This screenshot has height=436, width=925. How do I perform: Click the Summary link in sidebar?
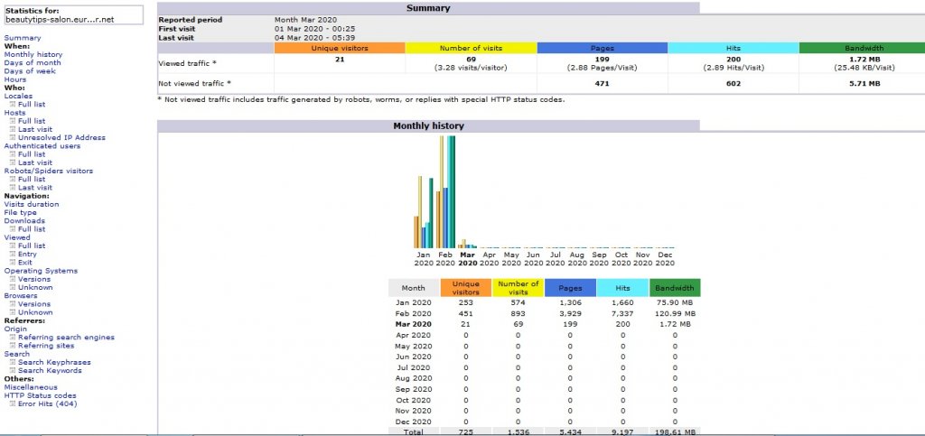coord(22,38)
